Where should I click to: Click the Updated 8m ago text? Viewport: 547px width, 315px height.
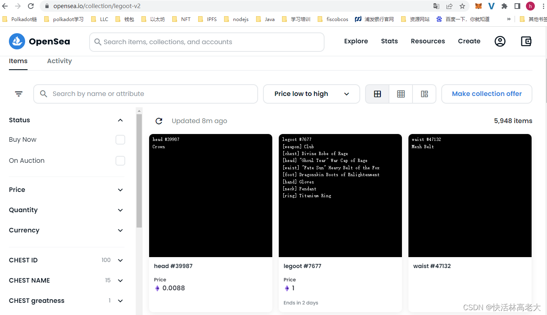tap(199, 121)
